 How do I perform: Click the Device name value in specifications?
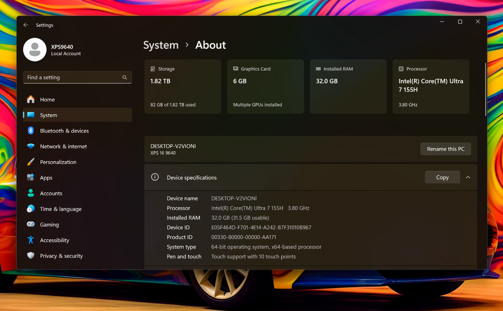pyautogui.click(x=234, y=198)
